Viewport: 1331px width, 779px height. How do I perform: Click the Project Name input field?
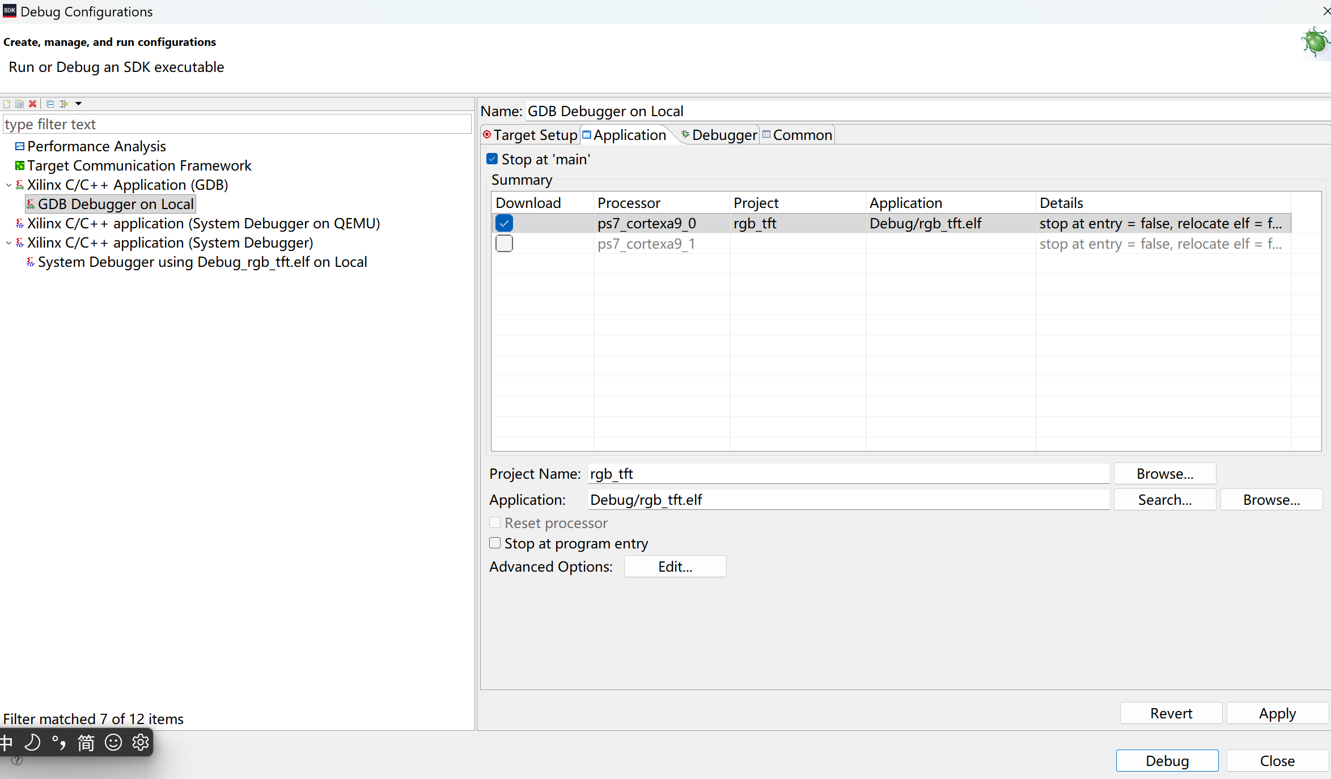coord(849,474)
